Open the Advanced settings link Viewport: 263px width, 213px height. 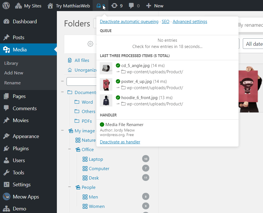190,22
